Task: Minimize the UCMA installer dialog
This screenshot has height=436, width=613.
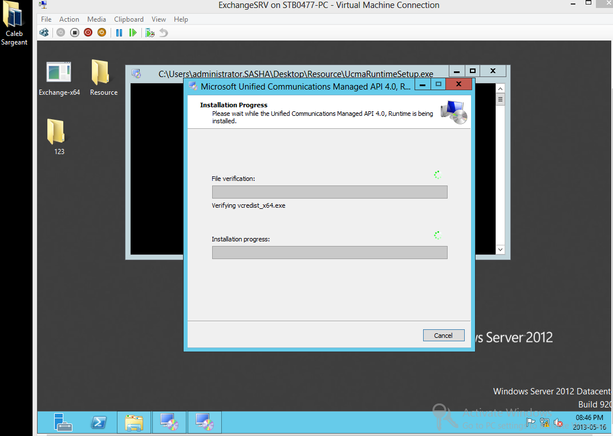Action: click(423, 84)
